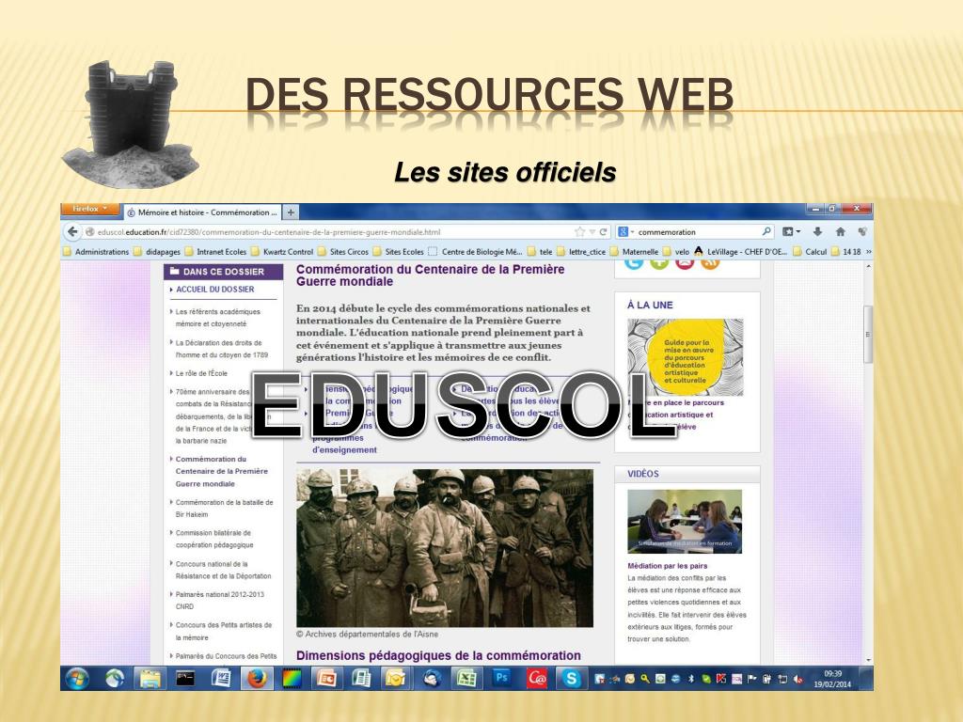
Task: Click the taskbar clock showing 09:39
Action: [832, 679]
